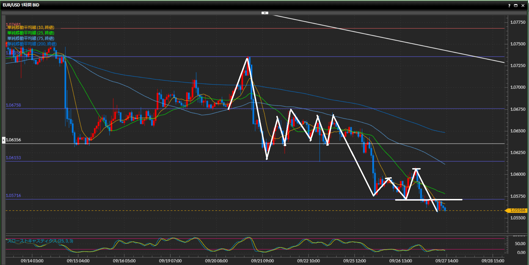Click the 09/21 09:00 time axis label
529x265 pixels.
(x=262, y=261)
